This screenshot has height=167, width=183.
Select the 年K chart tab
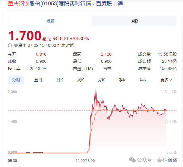coord(143,80)
